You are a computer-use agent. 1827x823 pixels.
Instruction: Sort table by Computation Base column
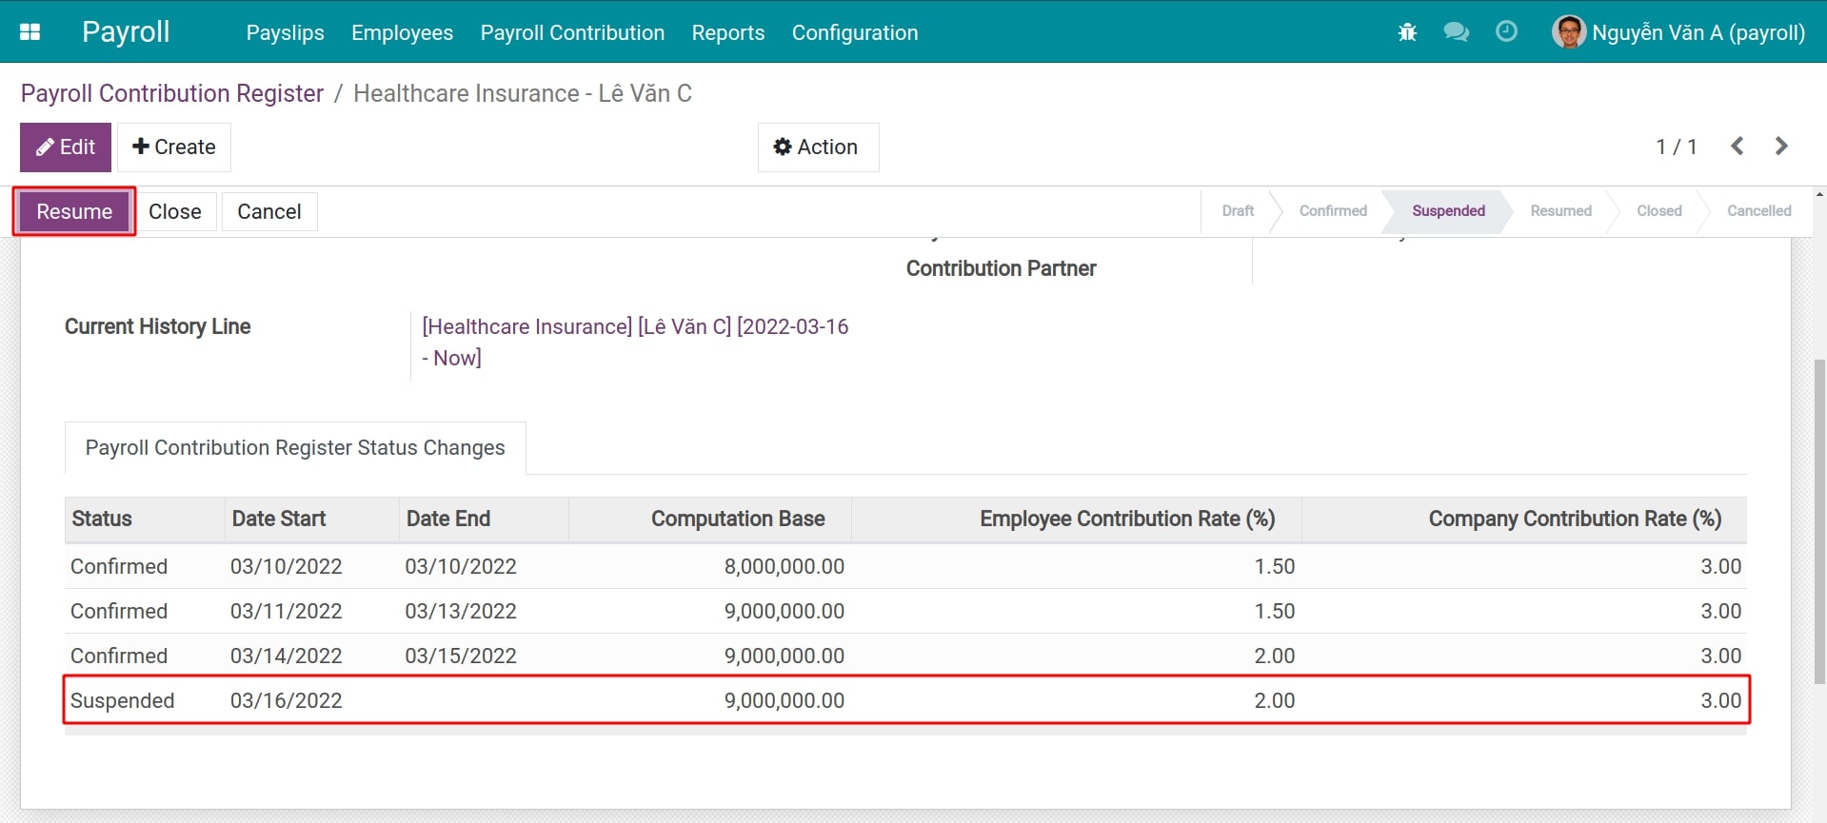[737, 519]
